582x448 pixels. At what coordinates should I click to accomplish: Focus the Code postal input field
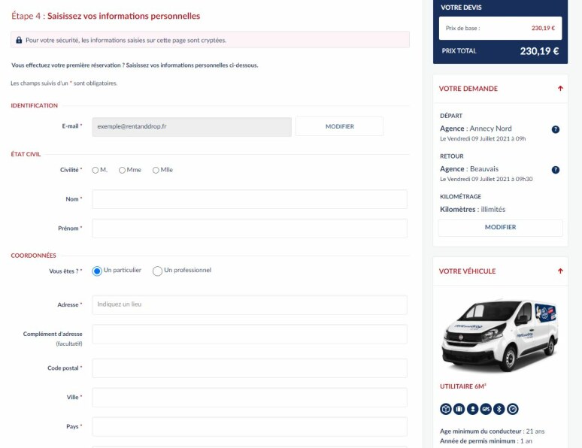click(x=250, y=368)
